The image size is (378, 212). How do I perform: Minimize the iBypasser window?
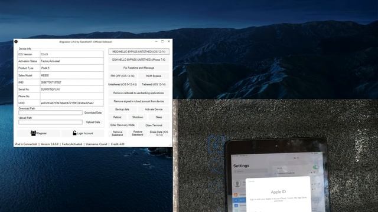[x=156, y=42]
